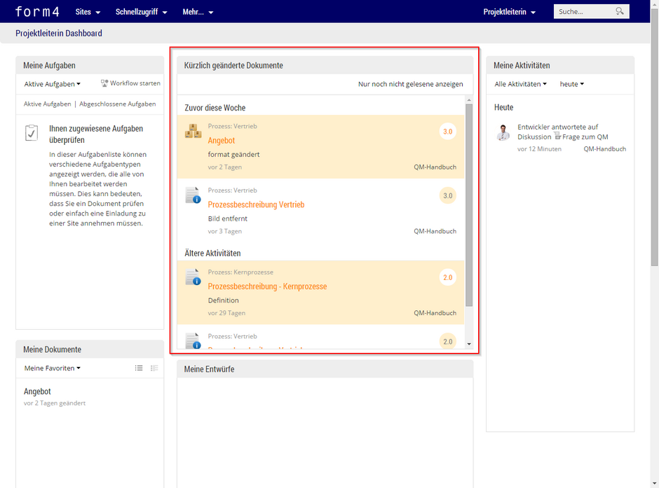Click the search magnifier icon
659x488 pixels.
coord(620,11)
